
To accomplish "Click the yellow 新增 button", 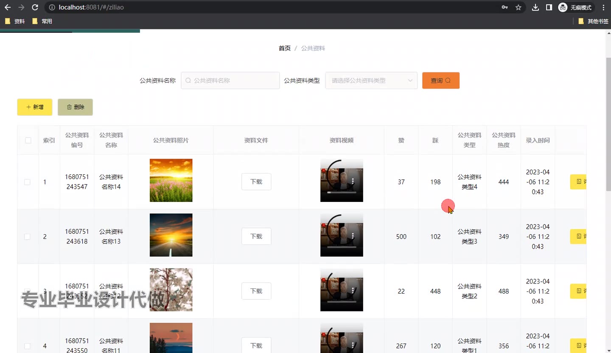I will [x=35, y=107].
